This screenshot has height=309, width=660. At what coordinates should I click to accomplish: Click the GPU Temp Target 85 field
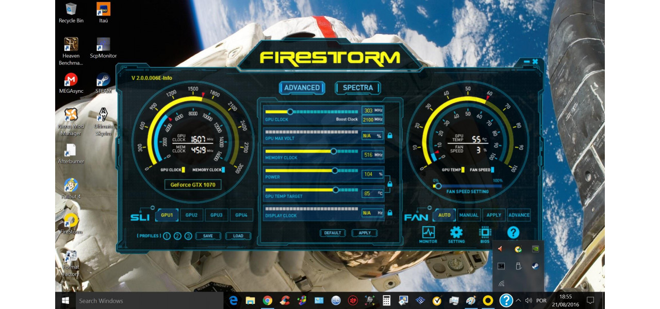click(373, 194)
